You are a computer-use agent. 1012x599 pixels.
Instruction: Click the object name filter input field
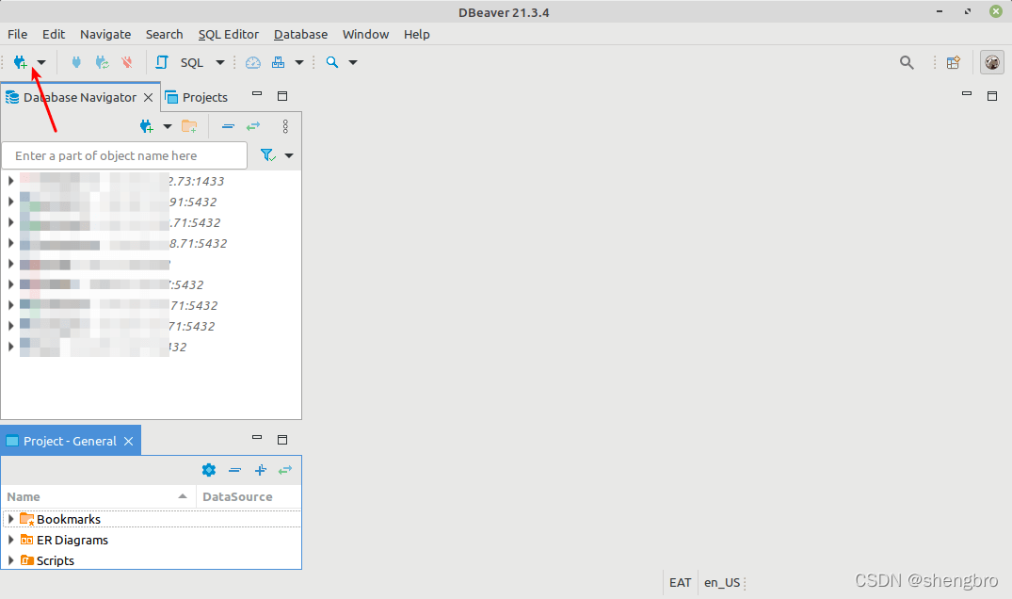tap(124, 155)
